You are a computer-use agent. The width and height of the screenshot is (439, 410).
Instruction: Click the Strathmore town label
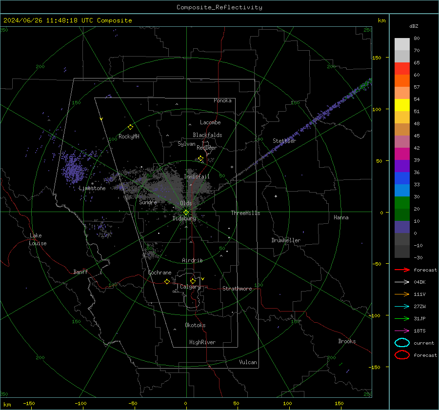click(x=237, y=289)
